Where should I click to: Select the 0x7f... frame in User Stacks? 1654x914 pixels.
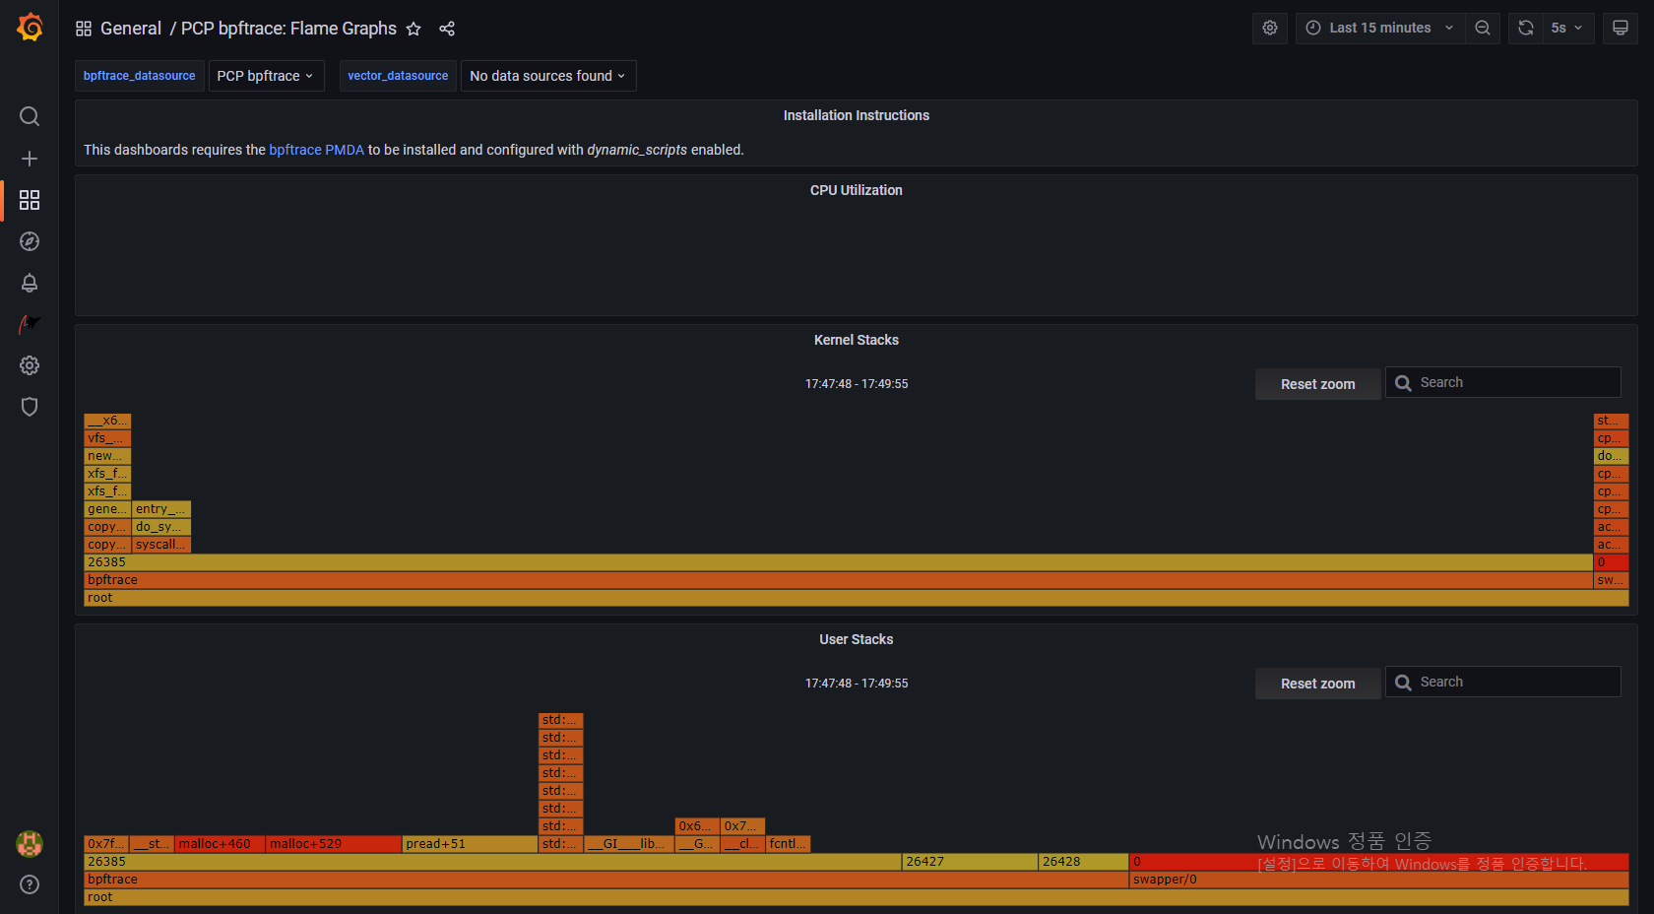coord(107,844)
